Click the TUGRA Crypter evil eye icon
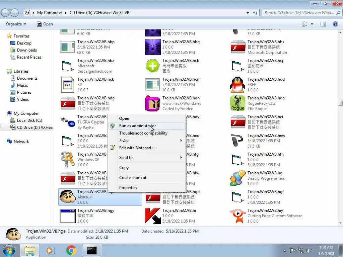 68,122
